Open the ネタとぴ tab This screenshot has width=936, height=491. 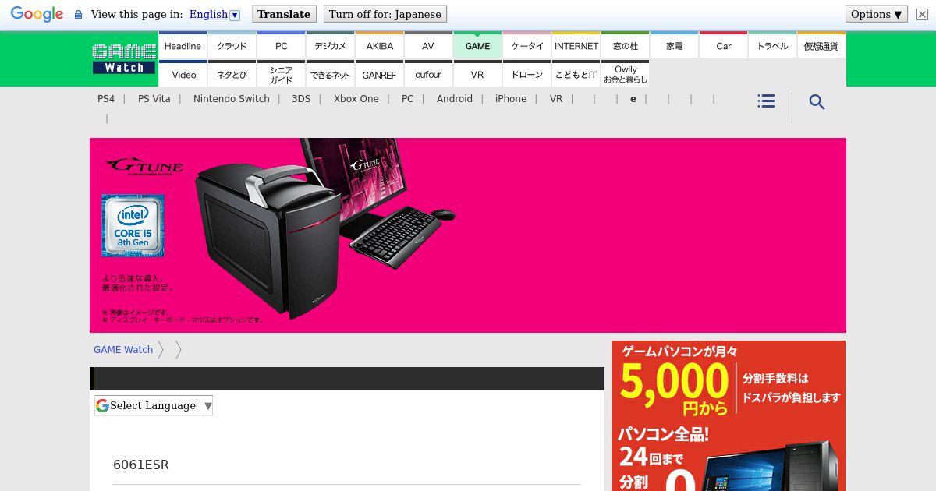[232, 74]
